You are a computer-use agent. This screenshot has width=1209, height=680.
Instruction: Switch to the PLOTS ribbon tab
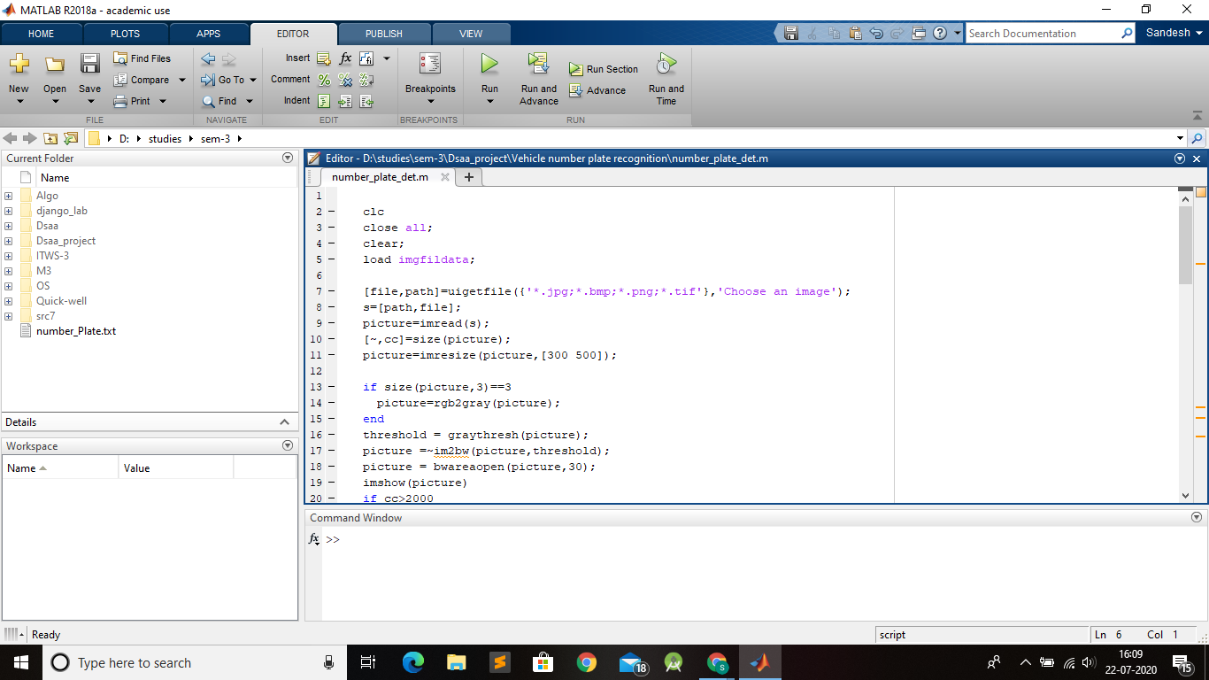click(125, 34)
